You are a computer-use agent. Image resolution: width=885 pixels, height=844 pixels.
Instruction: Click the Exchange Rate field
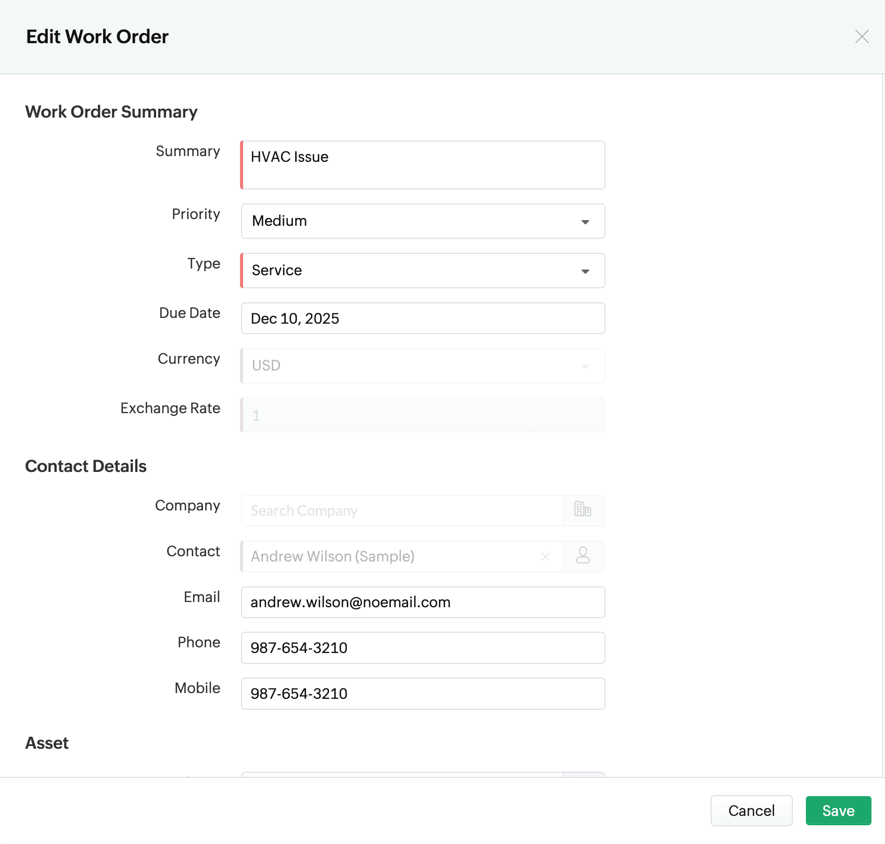[423, 415]
